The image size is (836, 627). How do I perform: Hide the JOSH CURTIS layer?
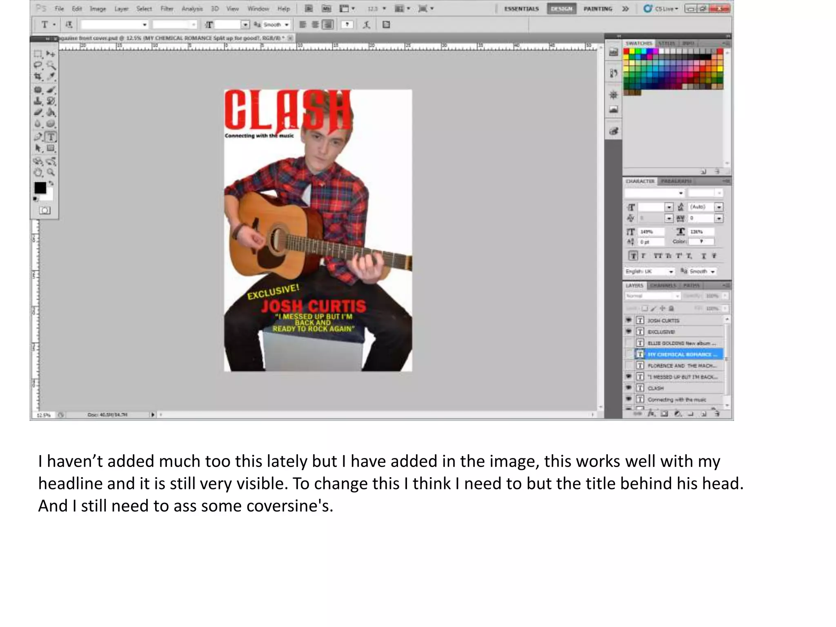[x=629, y=320]
